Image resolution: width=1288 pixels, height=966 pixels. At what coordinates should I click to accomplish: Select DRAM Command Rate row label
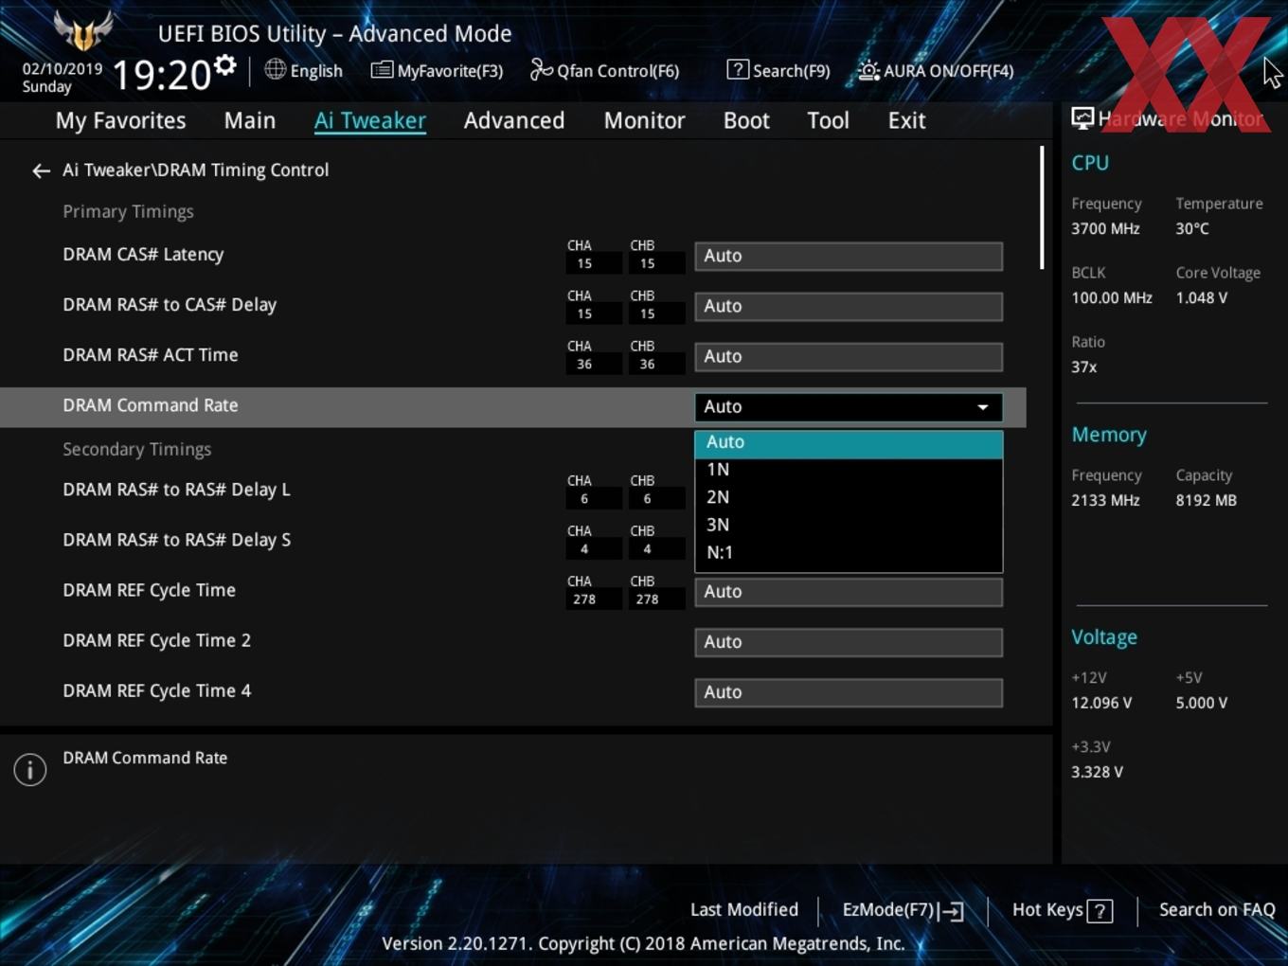[x=151, y=405]
